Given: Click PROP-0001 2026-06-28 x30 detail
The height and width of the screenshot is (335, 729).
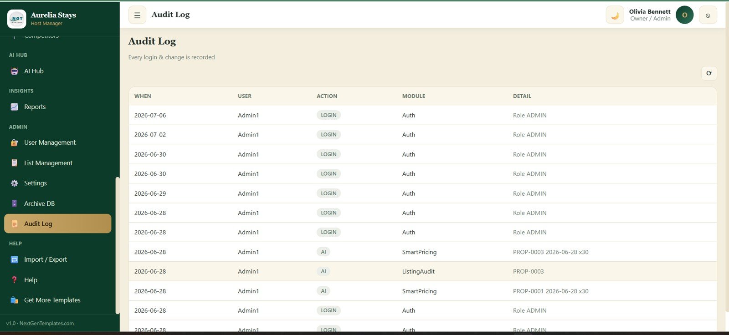Looking at the screenshot, I should [551, 291].
